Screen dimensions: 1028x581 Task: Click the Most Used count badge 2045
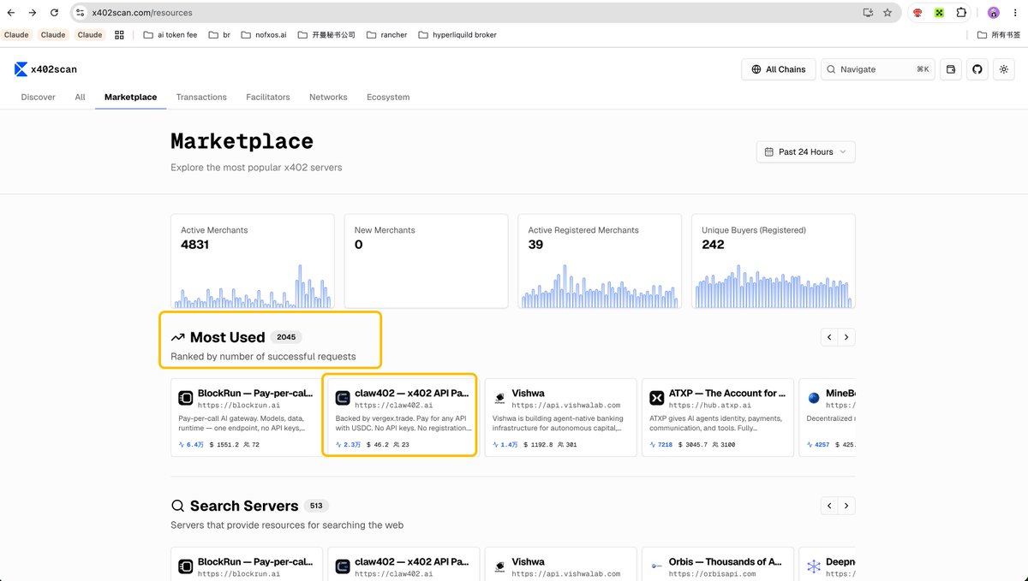pyautogui.click(x=286, y=337)
